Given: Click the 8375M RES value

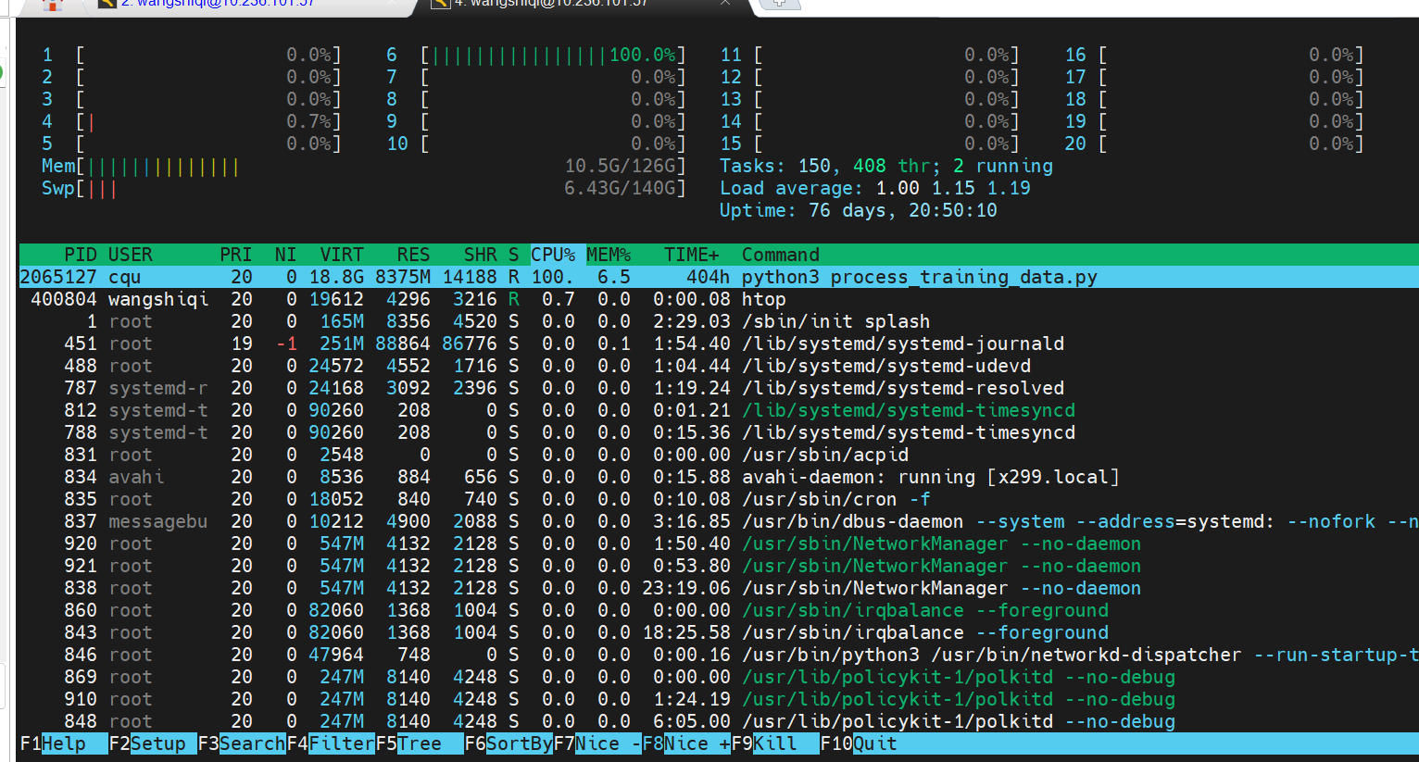Looking at the screenshot, I should click(x=403, y=277).
